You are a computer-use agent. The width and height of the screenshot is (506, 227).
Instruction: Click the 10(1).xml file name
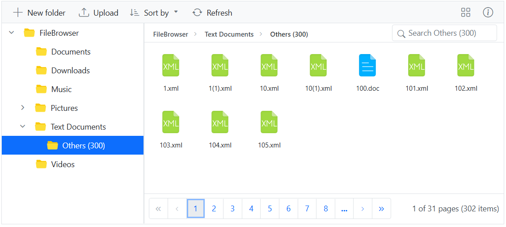(319, 88)
